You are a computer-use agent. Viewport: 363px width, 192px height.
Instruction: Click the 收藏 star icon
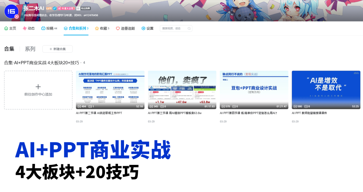(97, 28)
